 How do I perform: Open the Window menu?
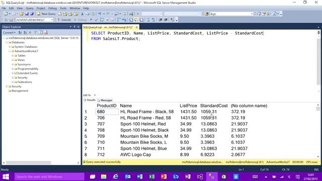click(x=75, y=8)
